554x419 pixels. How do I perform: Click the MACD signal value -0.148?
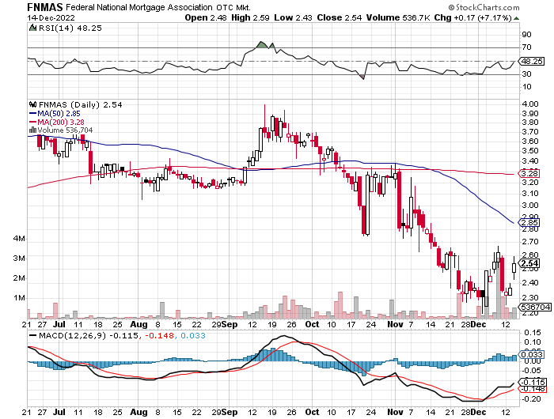(x=158, y=335)
